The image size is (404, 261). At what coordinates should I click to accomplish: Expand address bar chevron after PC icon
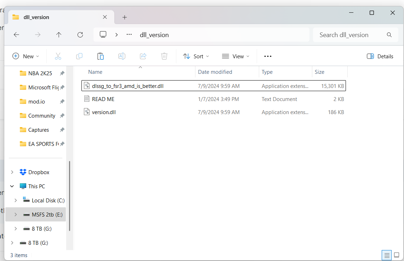[x=116, y=35]
